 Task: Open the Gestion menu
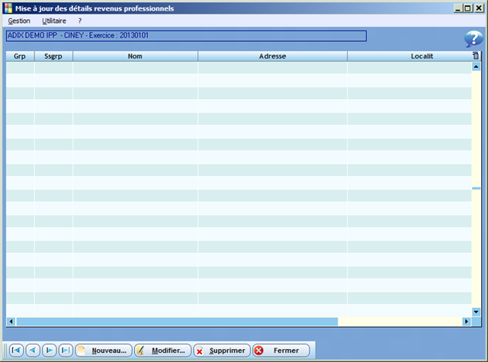(19, 21)
